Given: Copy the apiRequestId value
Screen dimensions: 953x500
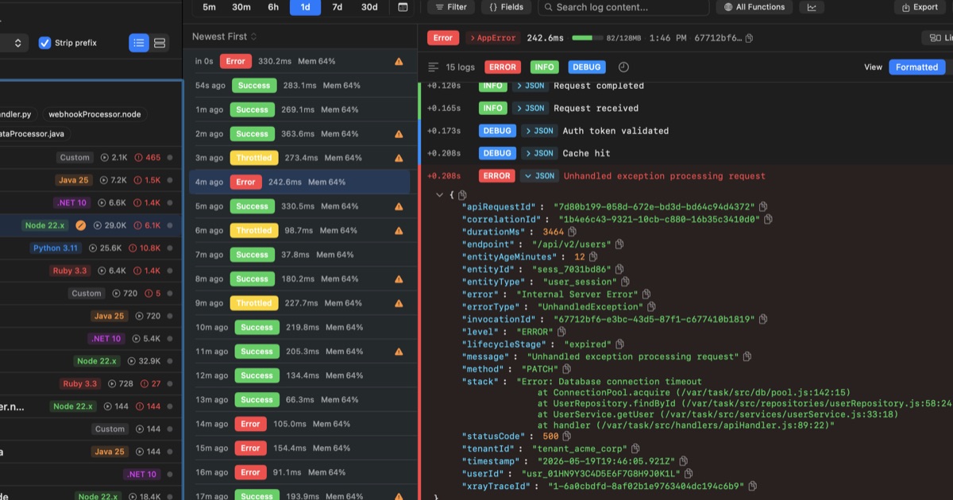Looking at the screenshot, I should [x=763, y=207].
